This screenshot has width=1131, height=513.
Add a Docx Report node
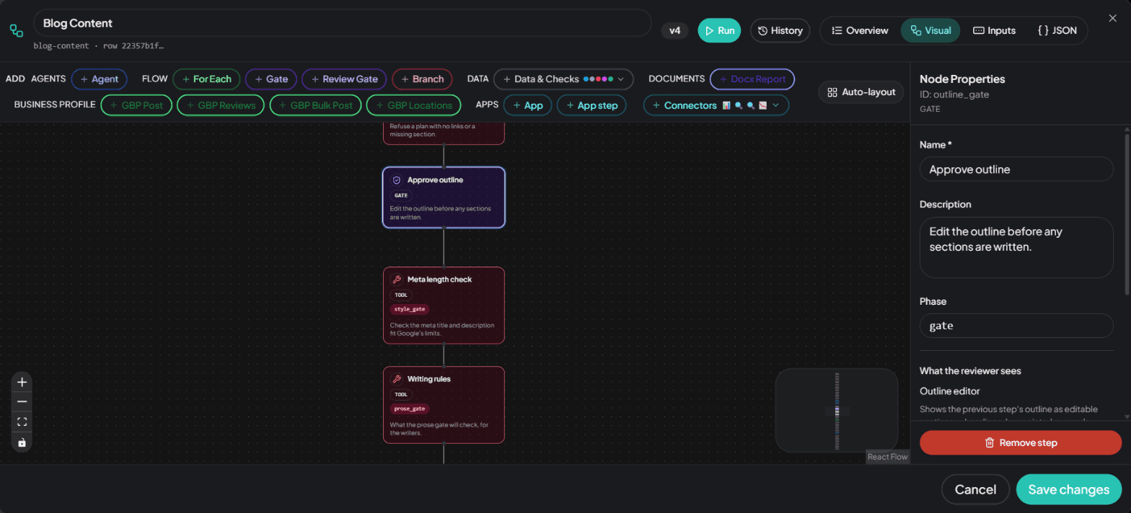pyautogui.click(x=752, y=79)
